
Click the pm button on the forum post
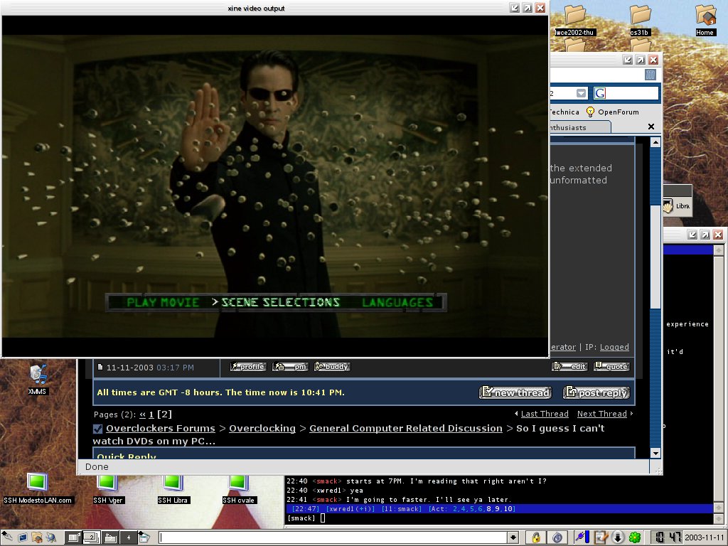290,367
